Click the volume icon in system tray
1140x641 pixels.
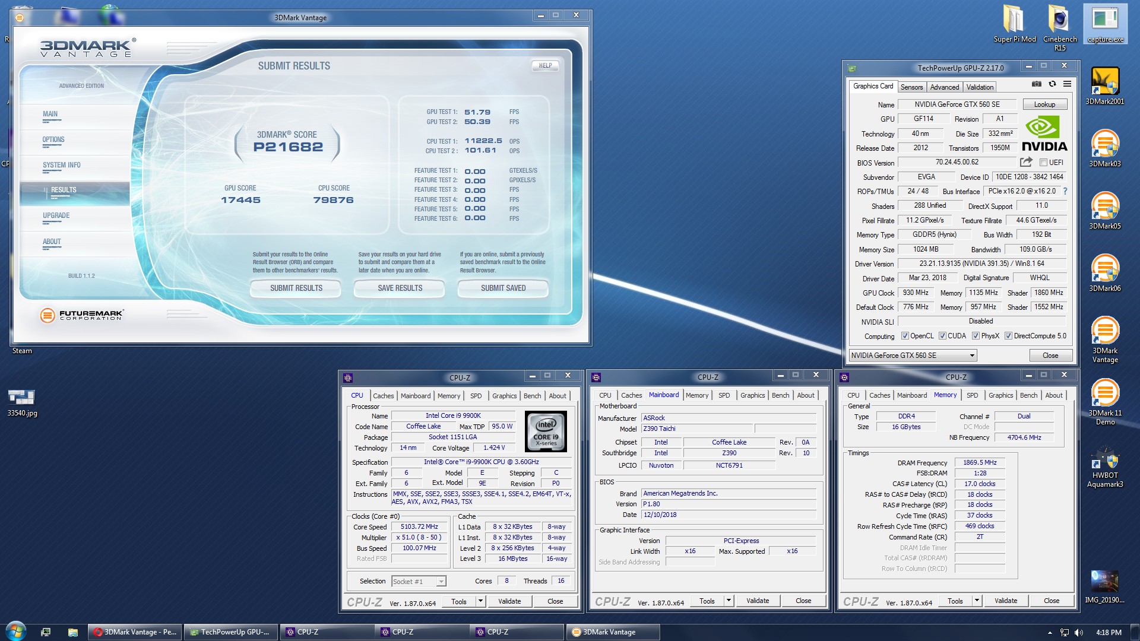[1079, 633]
